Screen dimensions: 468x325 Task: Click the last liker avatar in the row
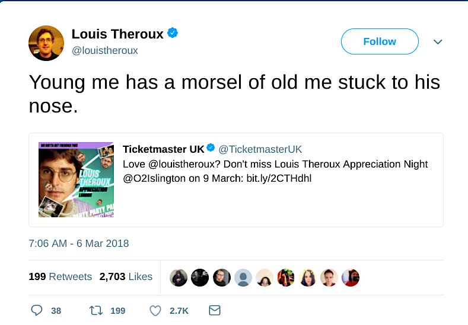[351, 278]
